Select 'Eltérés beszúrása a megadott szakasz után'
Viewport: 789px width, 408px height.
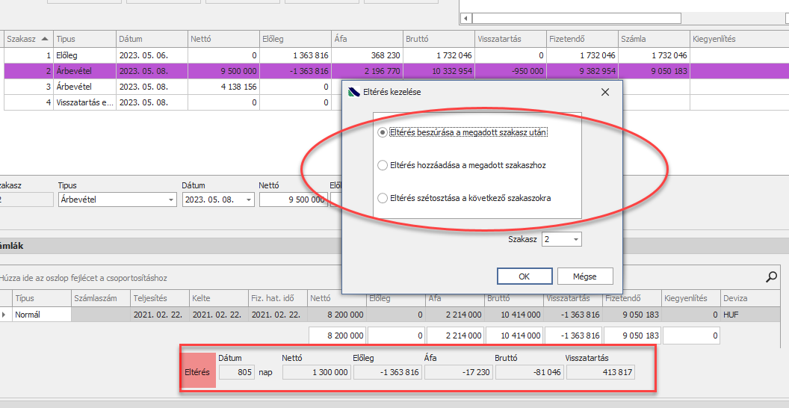pos(383,132)
